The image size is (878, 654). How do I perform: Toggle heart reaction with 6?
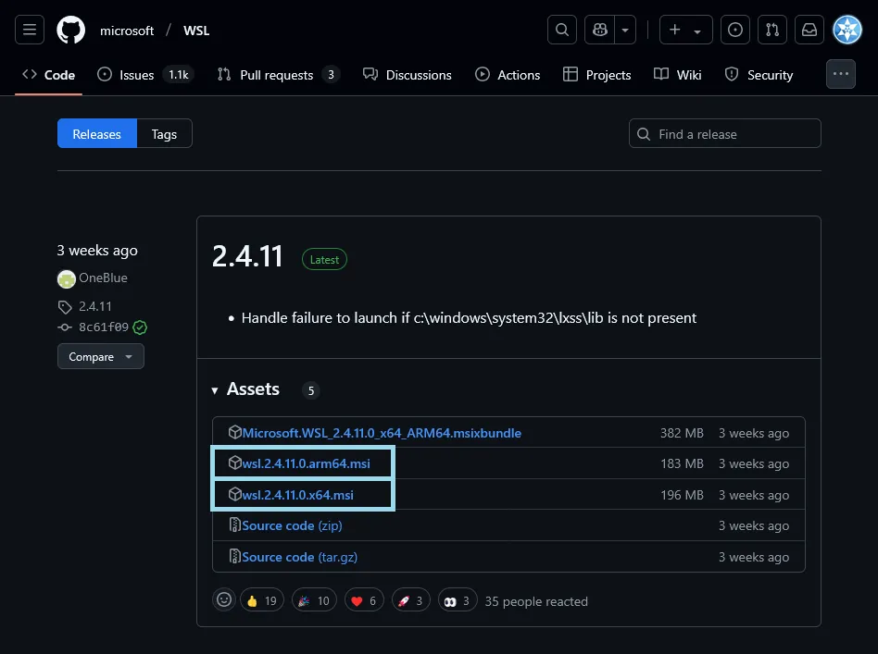pos(364,601)
